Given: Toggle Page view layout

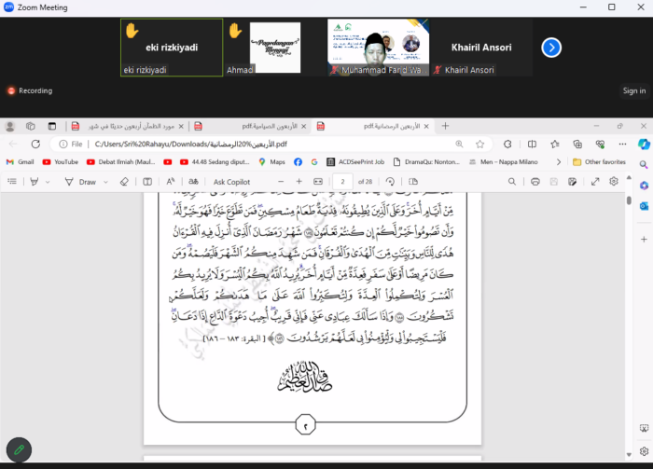Looking at the screenshot, I should [413, 182].
